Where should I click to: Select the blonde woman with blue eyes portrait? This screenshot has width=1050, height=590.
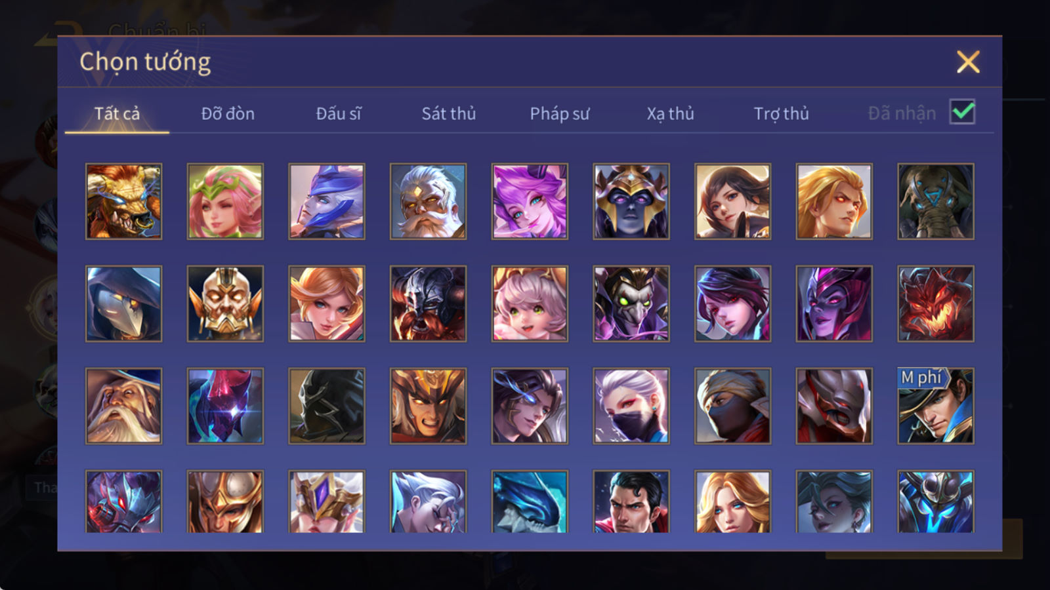(x=732, y=501)
